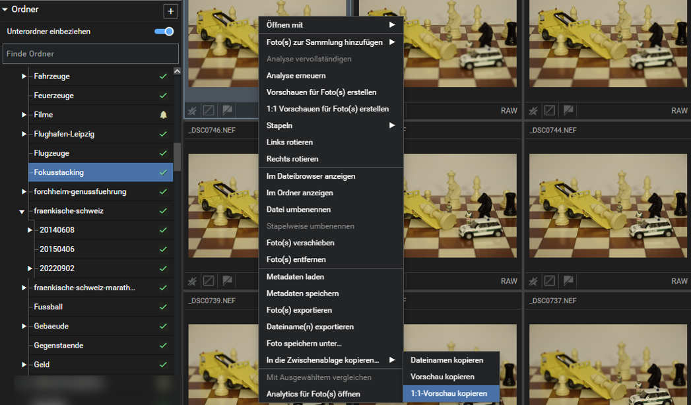691x405 pixels.
Task: Expand the fraenkische-schweiz-marath… folder
Action: [24, 288]
